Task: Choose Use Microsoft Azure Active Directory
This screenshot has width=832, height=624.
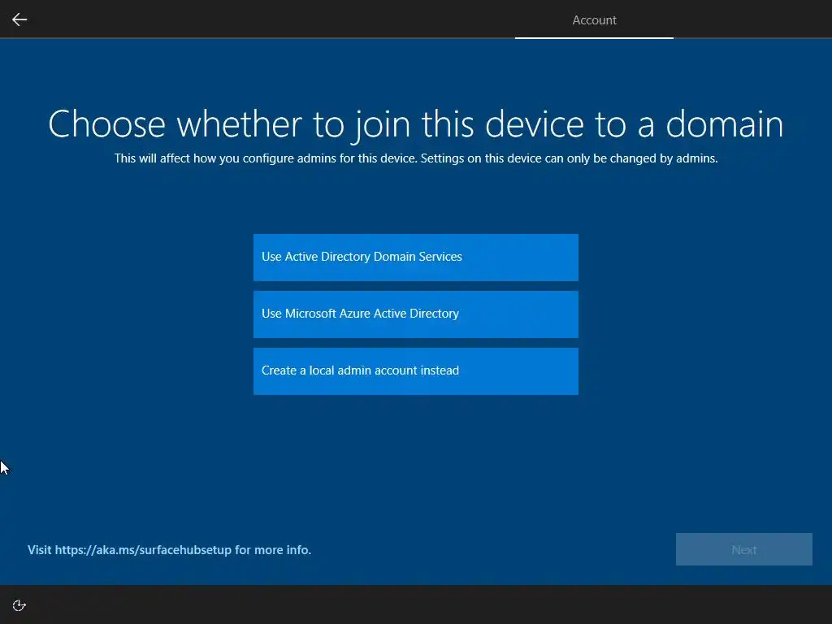Action: pyautogui.click(x=415, y=314)
